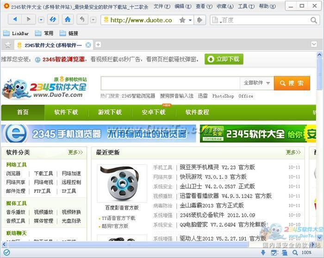
Task: Open a new tab with plus button
Action: pyautogui.click(x=98, y=44)
